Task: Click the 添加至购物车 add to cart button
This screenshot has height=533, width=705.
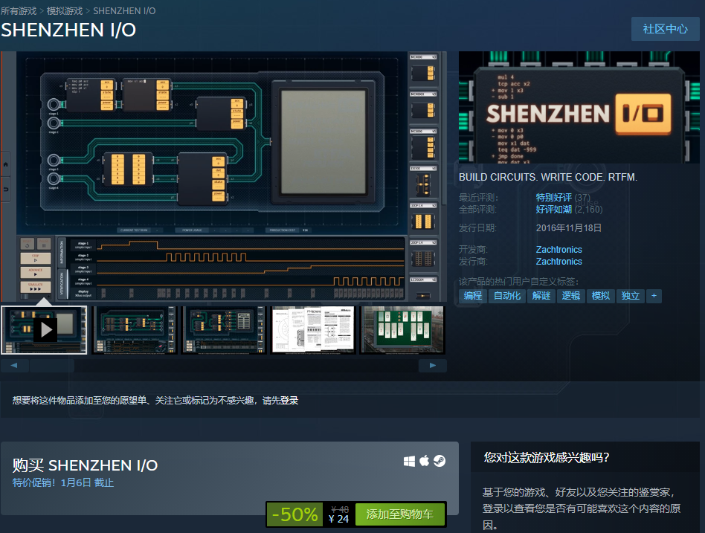Action: [x=399, y=514]
